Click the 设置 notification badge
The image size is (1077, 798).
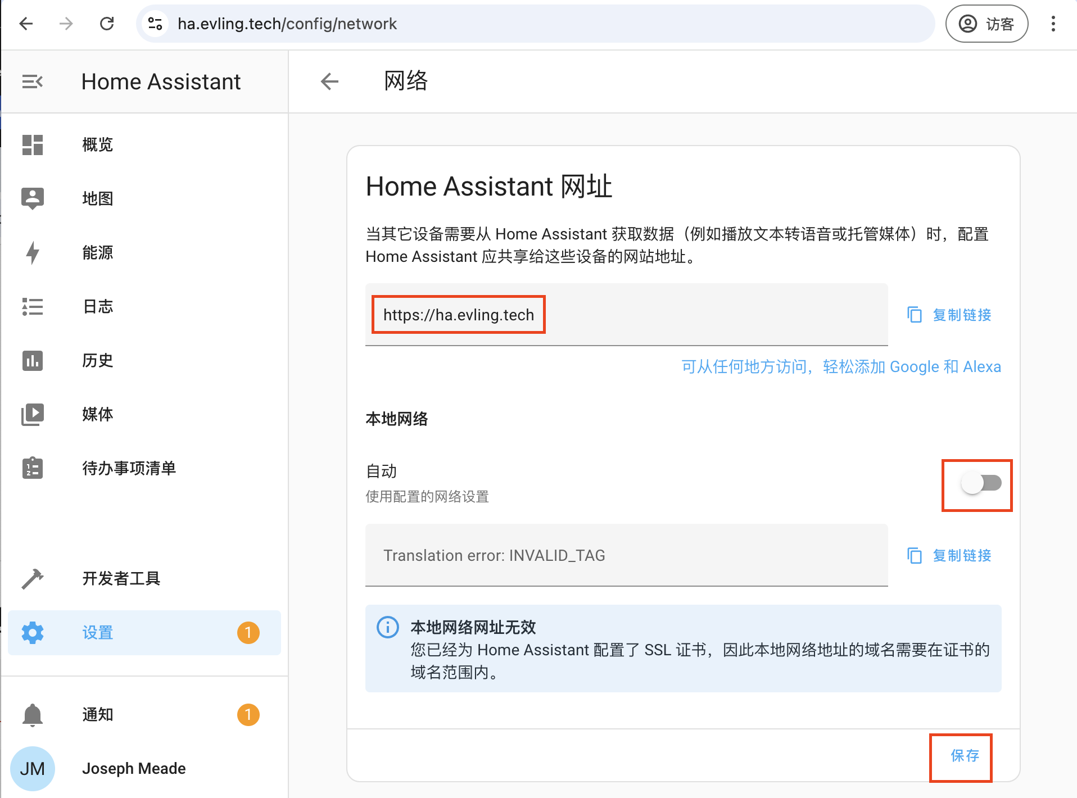pos(248,633)
